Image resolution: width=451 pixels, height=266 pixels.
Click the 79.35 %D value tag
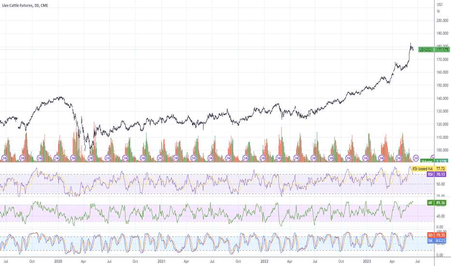coord(440,235)
